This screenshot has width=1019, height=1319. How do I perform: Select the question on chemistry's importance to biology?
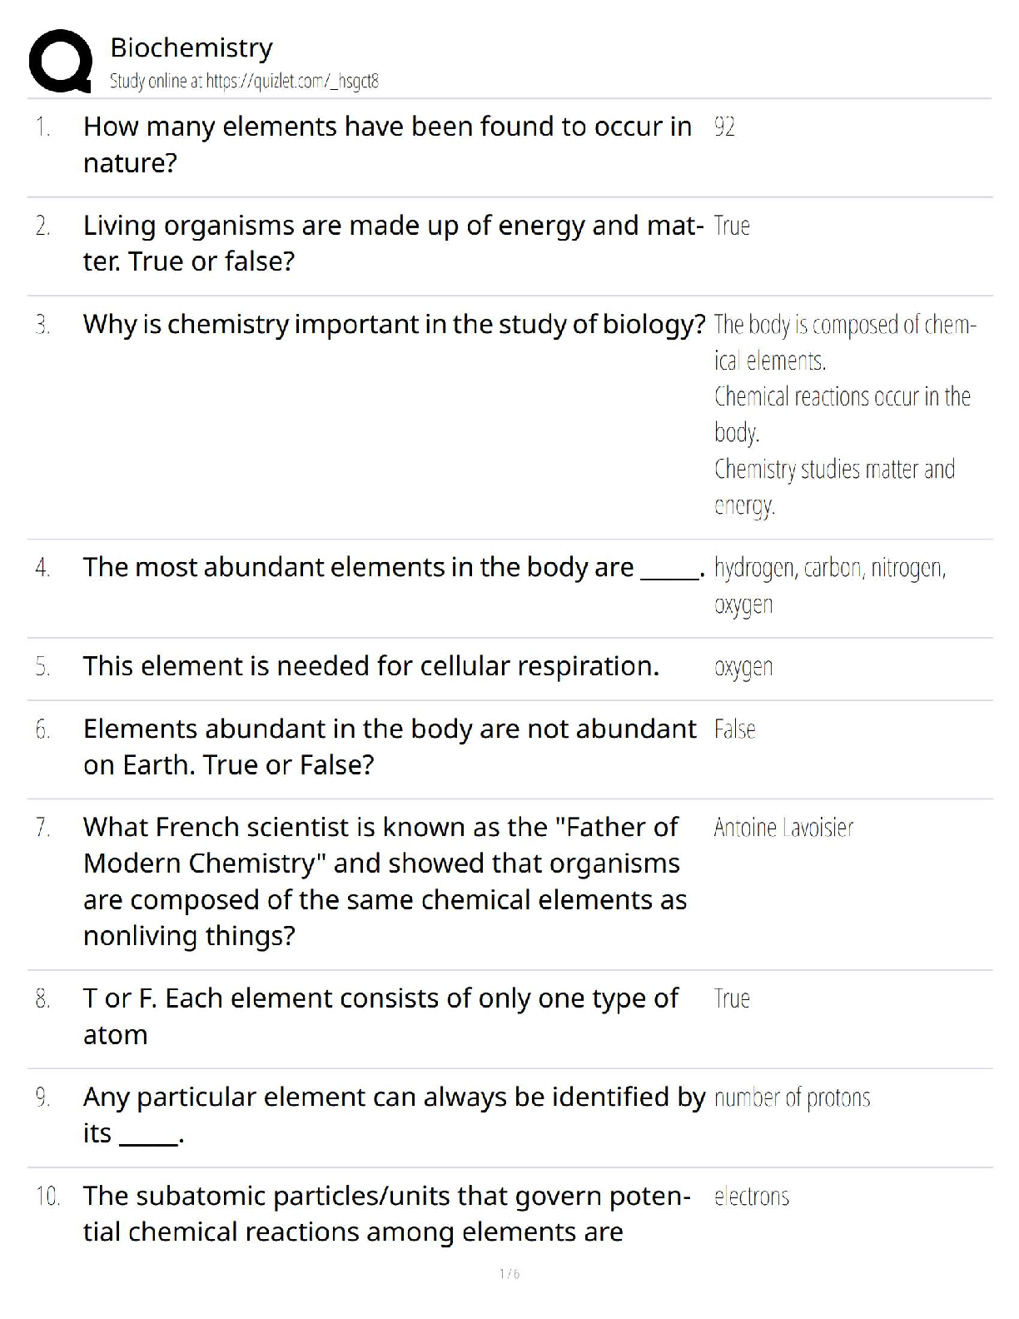tap(395, 324)
